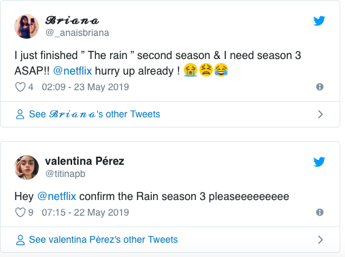
Task: Open valentina Pérez's profile picture
Action: [x=27, y=167]
